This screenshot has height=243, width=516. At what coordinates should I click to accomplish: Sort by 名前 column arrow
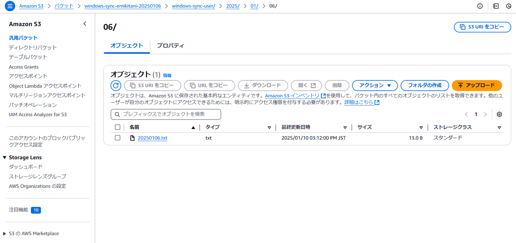193,128
